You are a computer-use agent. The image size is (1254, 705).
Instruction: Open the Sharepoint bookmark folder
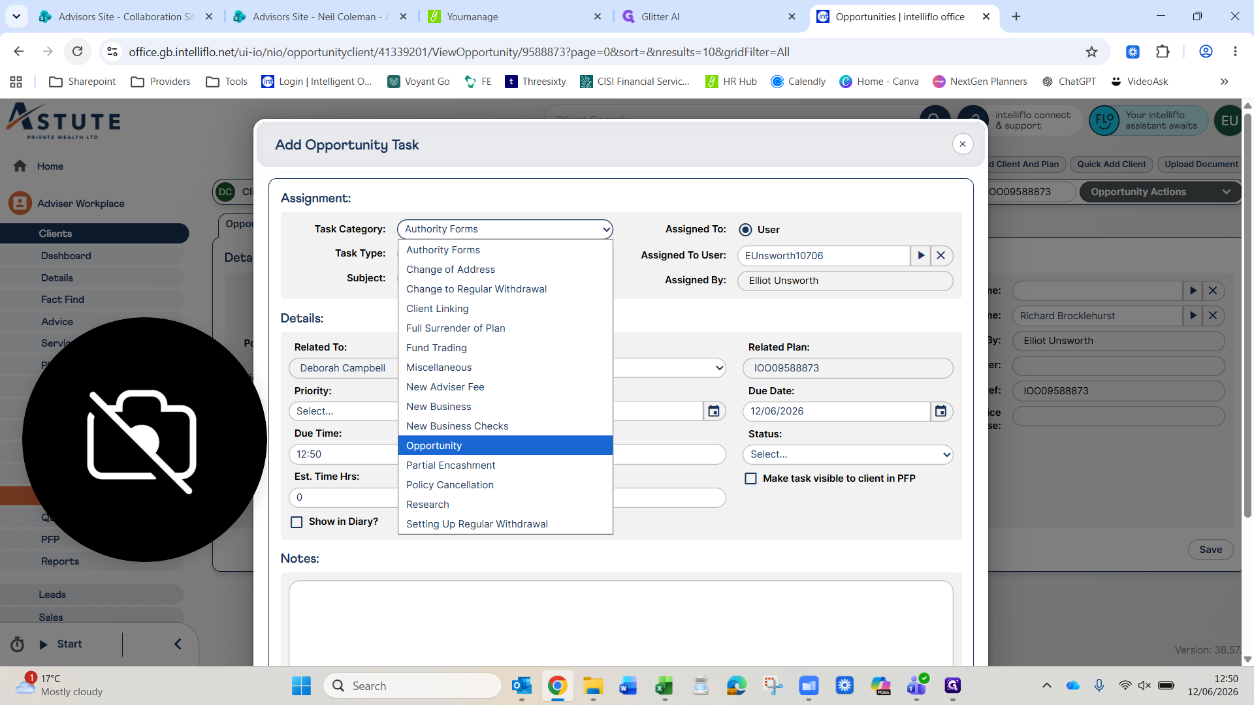[82, 82]
